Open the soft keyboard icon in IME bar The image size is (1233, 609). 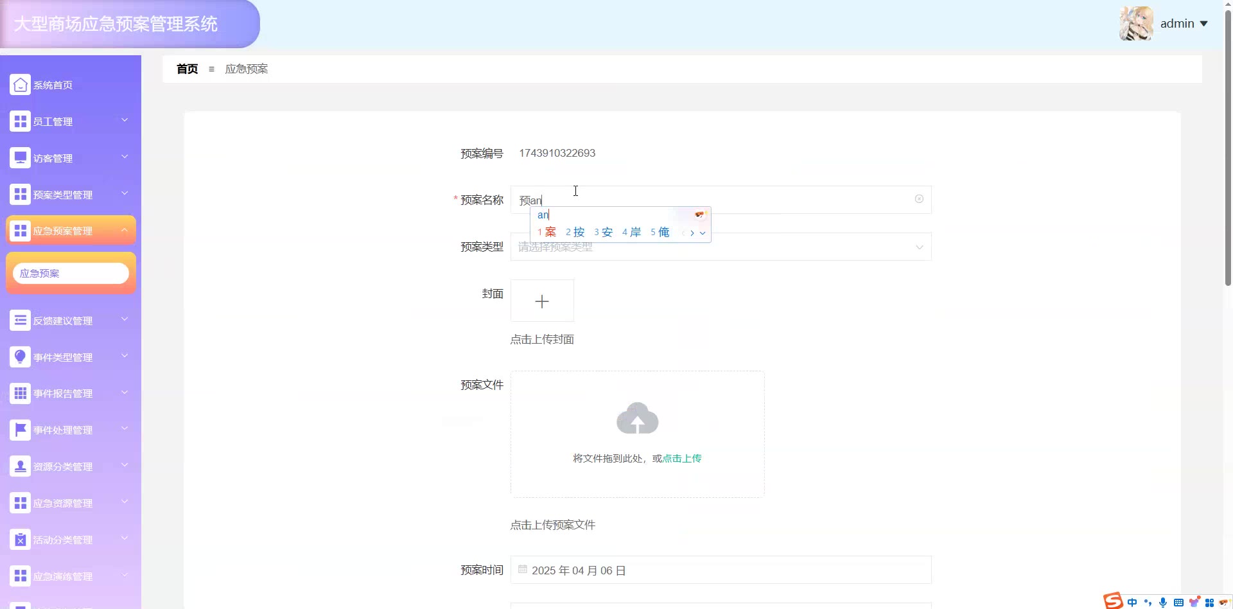(x=1178, y=603)
